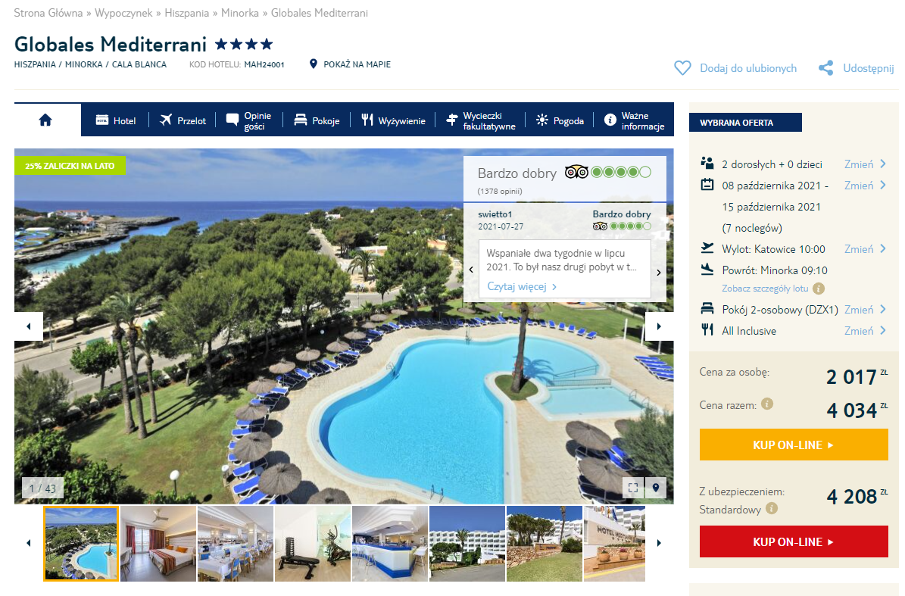Click the orange KUP ON-LINE button
Screen dimensions: 905x596
(794, 445)
